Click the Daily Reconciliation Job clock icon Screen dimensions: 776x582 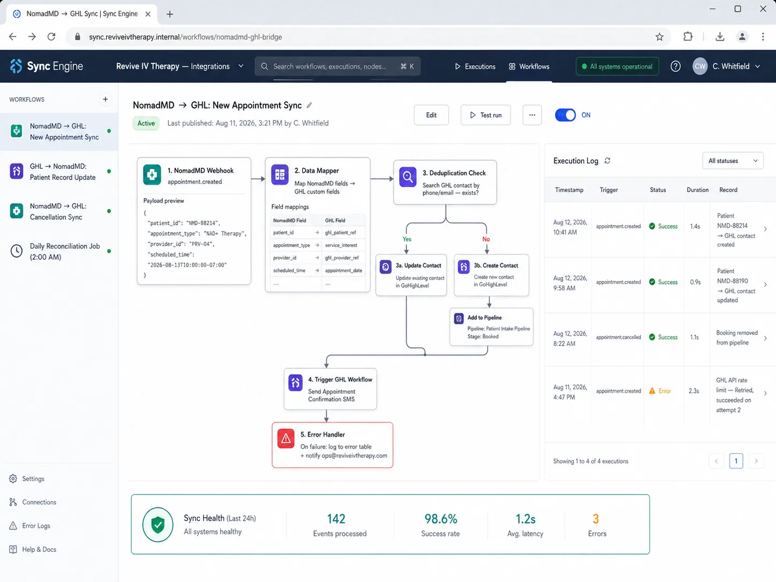coord(17,251)
